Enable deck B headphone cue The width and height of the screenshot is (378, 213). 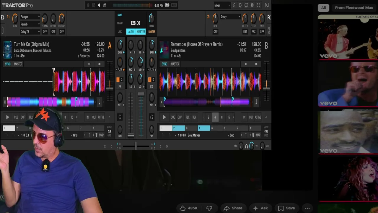coord(151,117)
